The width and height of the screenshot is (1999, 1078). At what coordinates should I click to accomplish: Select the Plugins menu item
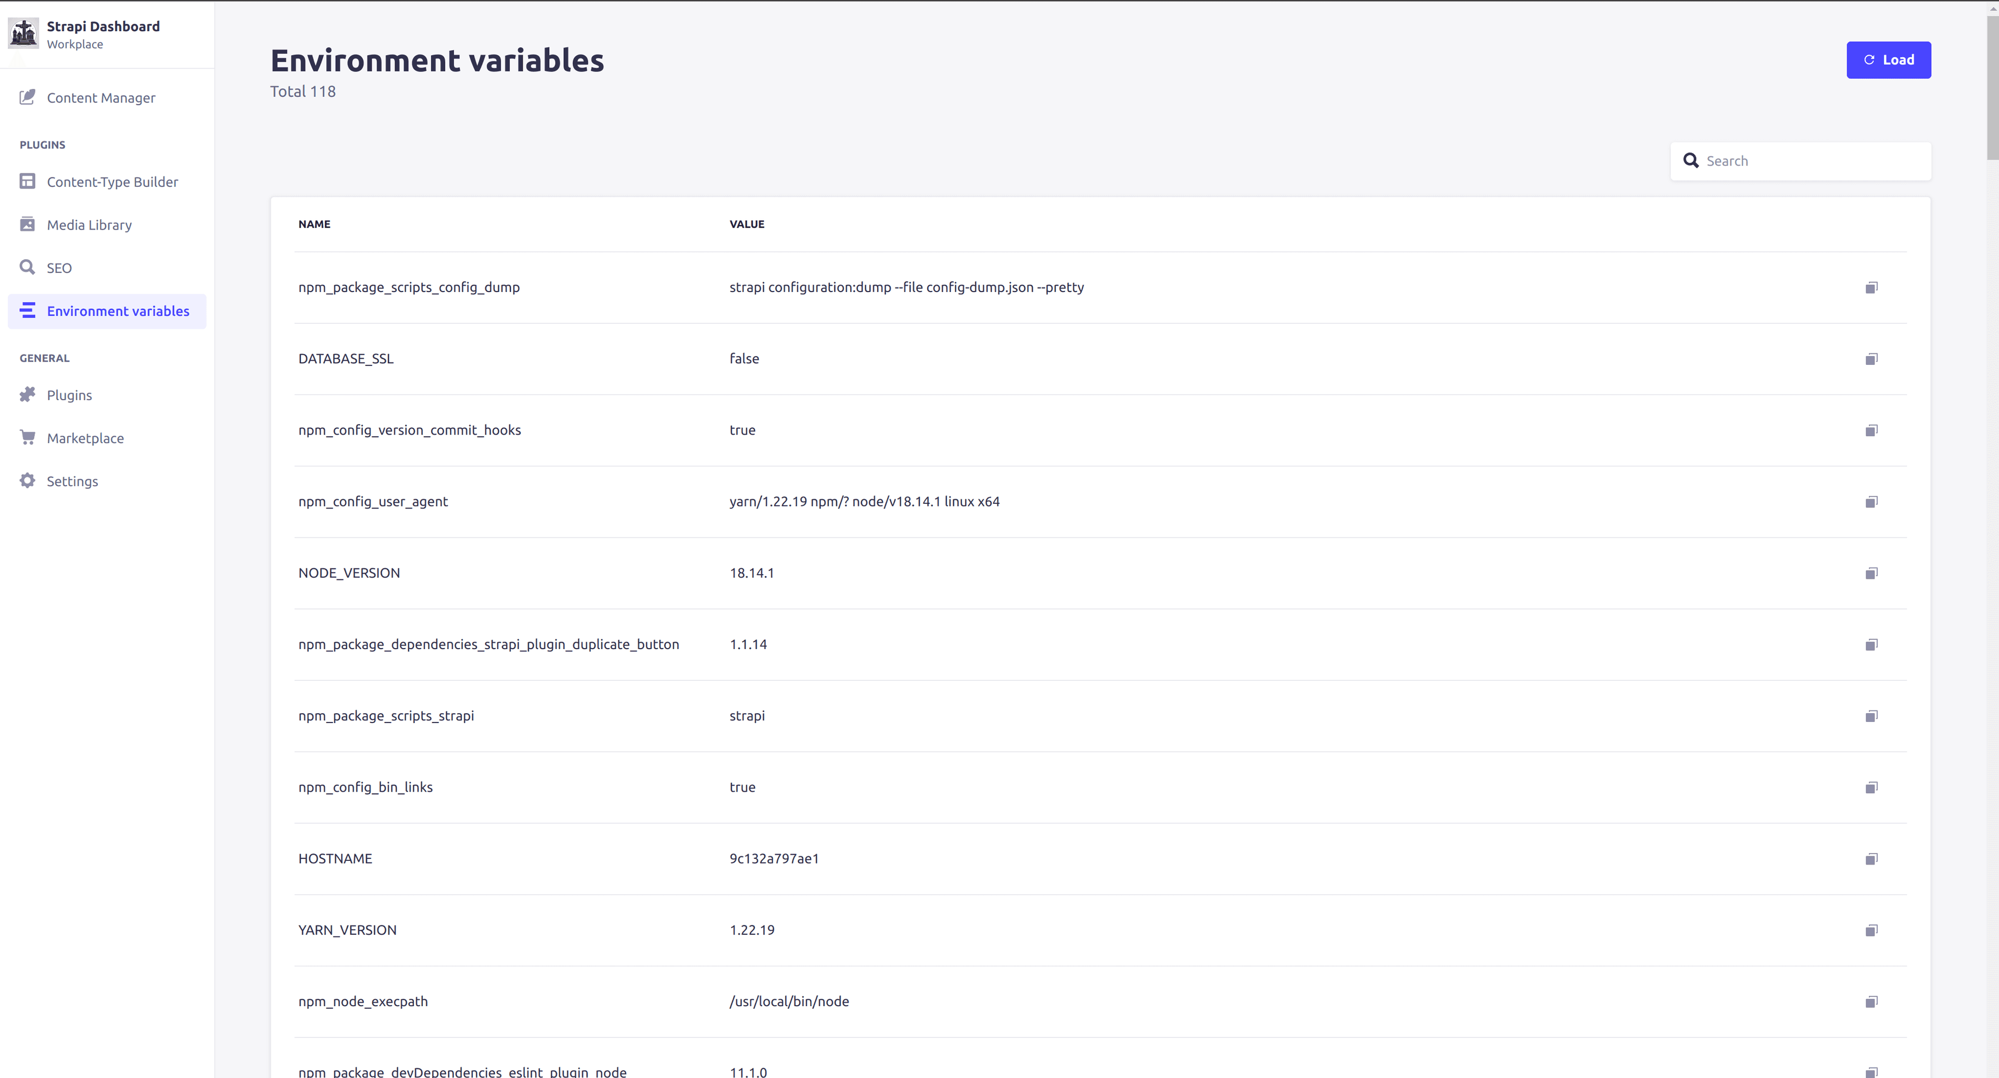pos(69,394)
